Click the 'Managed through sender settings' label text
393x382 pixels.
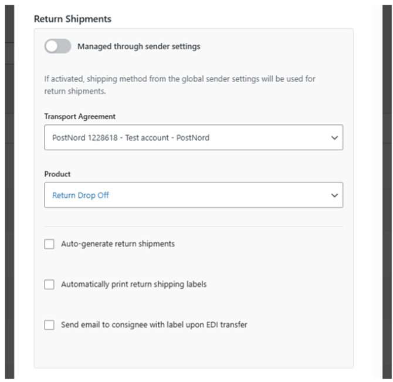(x=138, y=46)
